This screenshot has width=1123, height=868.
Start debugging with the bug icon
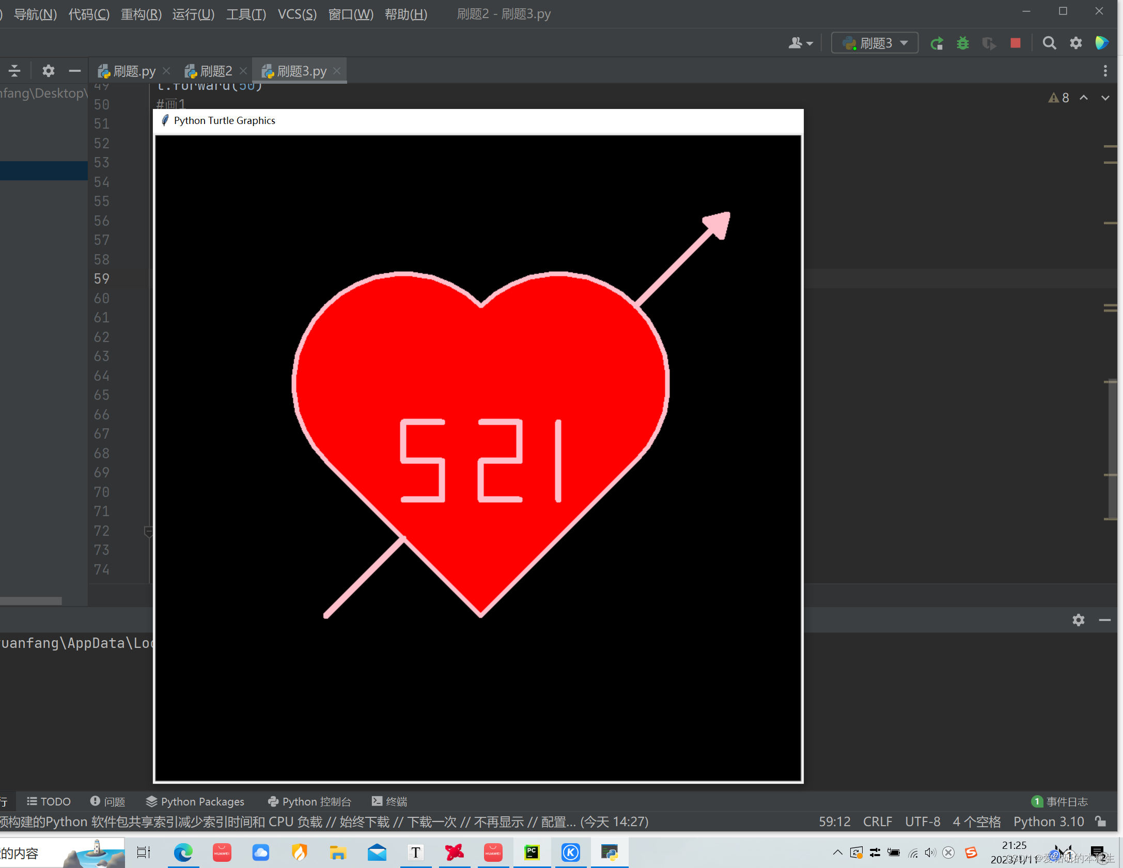(x=962, y=43)
